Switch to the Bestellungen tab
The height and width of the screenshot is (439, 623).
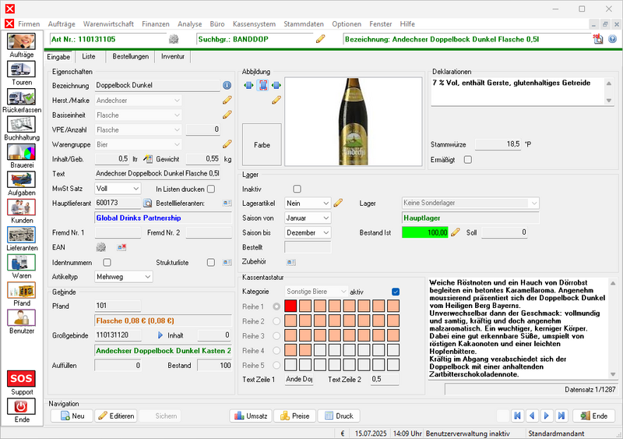point(130,57)
